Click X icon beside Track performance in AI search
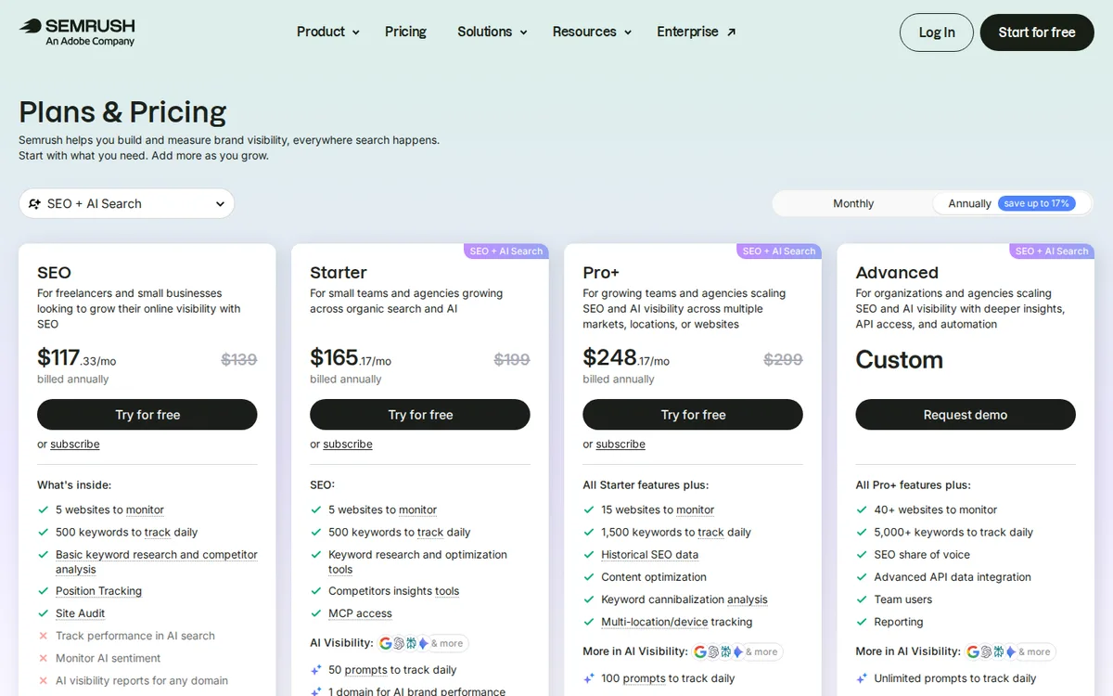 click(x=43, y=636)
